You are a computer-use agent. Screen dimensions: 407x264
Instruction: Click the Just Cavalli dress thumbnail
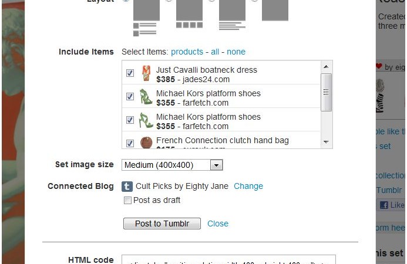click(146, 73)
